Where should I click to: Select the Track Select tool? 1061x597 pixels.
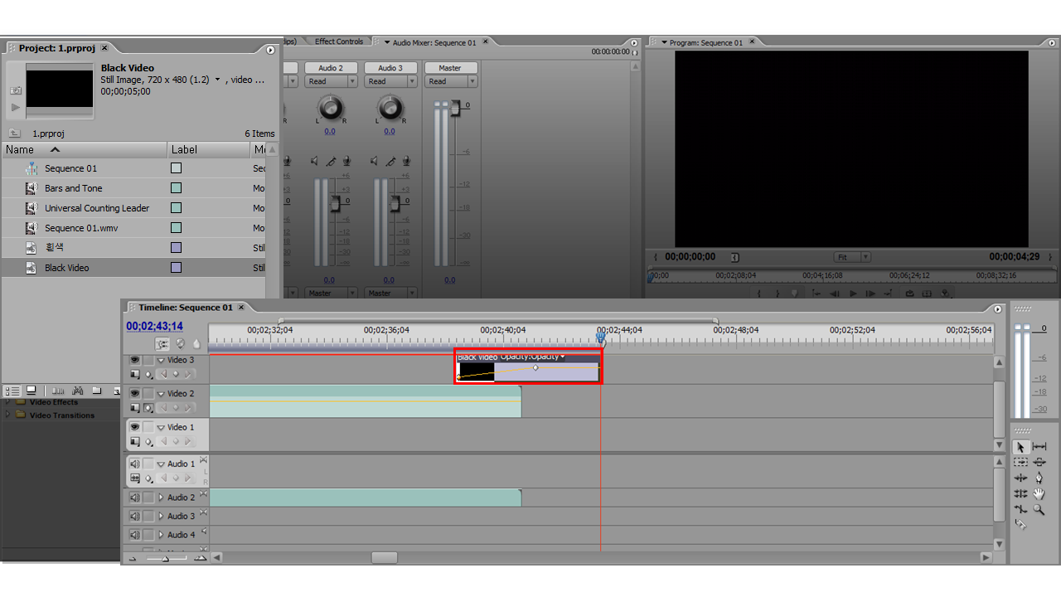[x=1021, y=463]
